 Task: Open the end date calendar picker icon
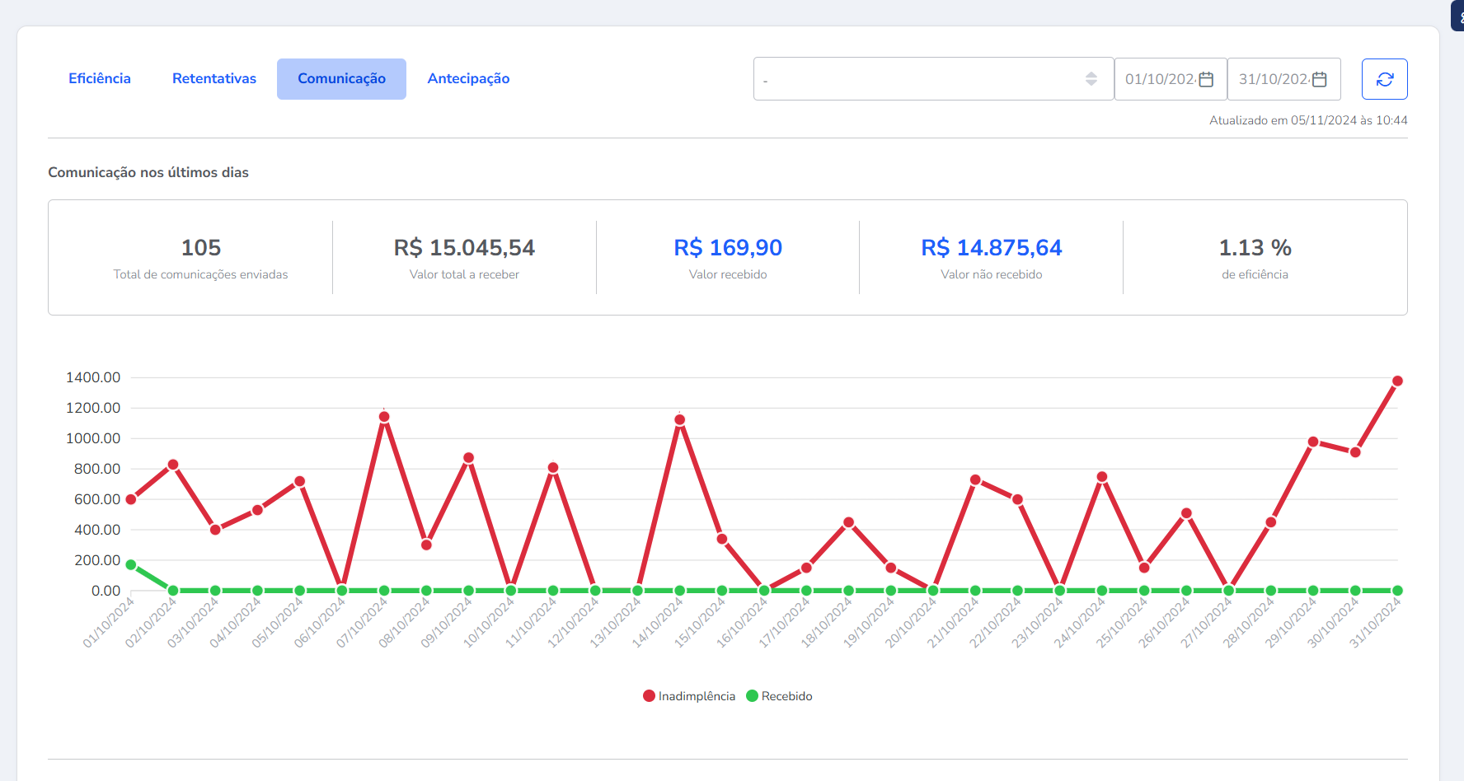[1319, 79]
